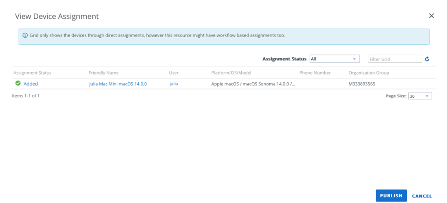Open the Assignment Status filter dropdown
The width and height of the screenshot is (447, 203).
click(x=334, y=59)
